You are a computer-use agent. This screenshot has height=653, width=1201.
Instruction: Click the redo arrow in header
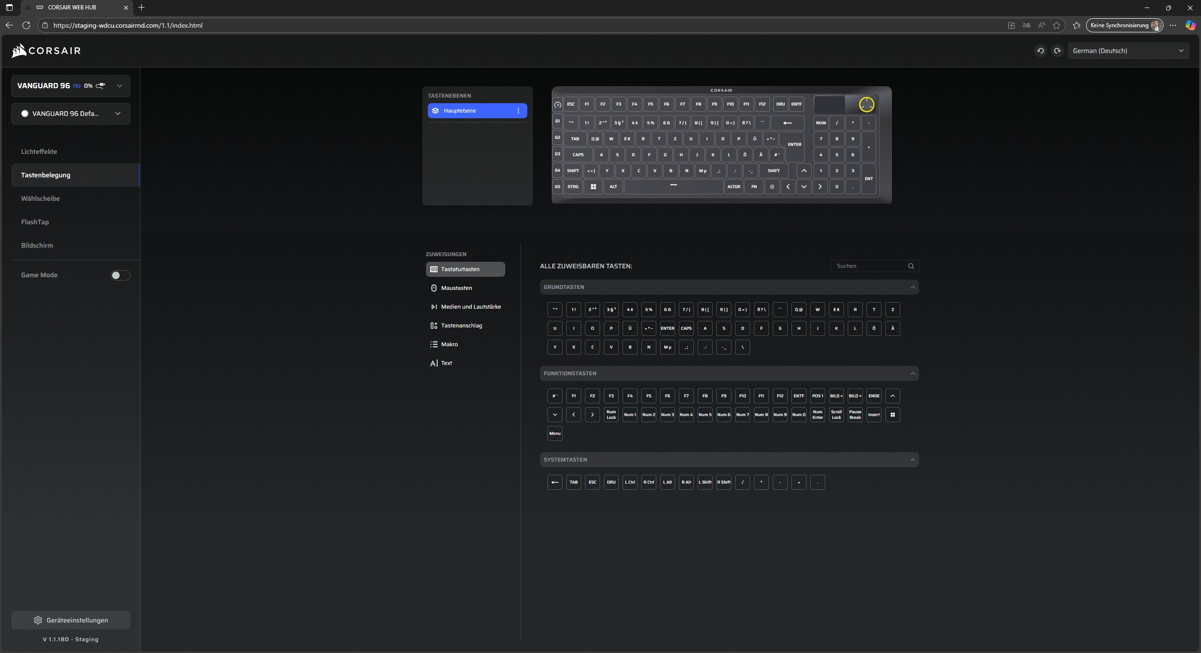point(1057,51)
